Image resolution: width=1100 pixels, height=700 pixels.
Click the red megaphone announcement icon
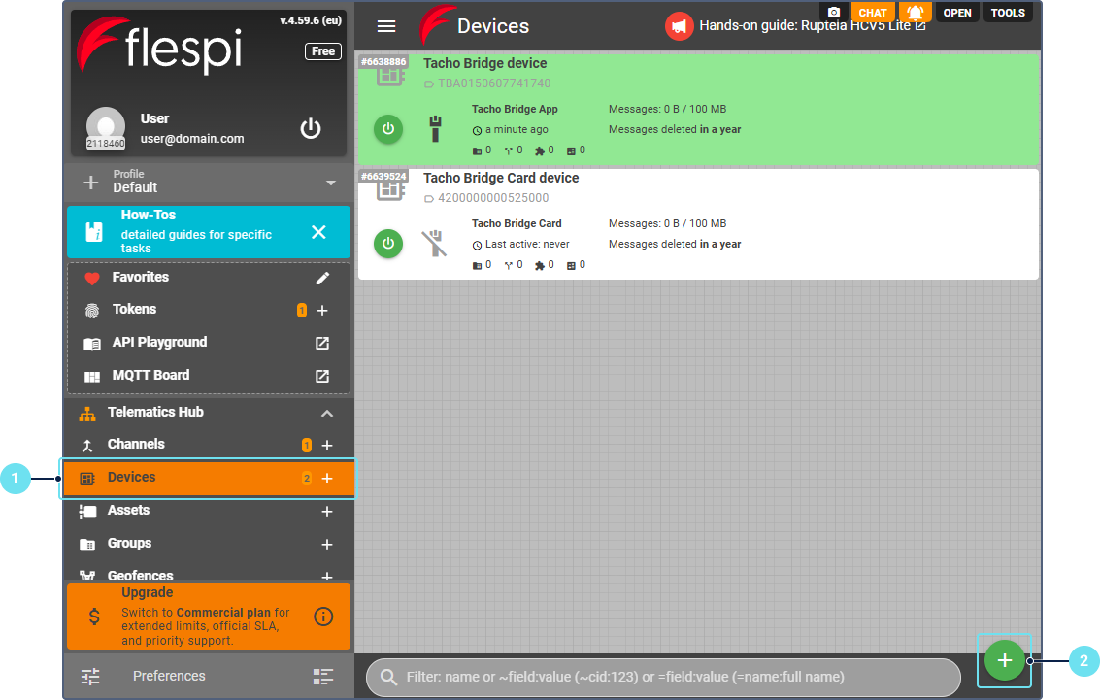(x=679, y=26)
